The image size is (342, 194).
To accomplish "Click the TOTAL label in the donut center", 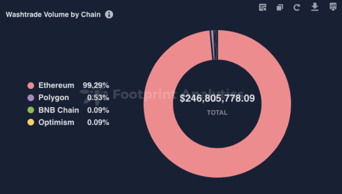I will point(217,113).
